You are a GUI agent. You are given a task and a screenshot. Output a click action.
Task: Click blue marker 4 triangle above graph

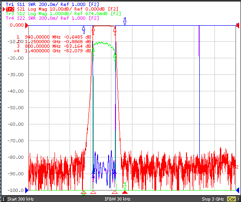(x=125, y=23)
